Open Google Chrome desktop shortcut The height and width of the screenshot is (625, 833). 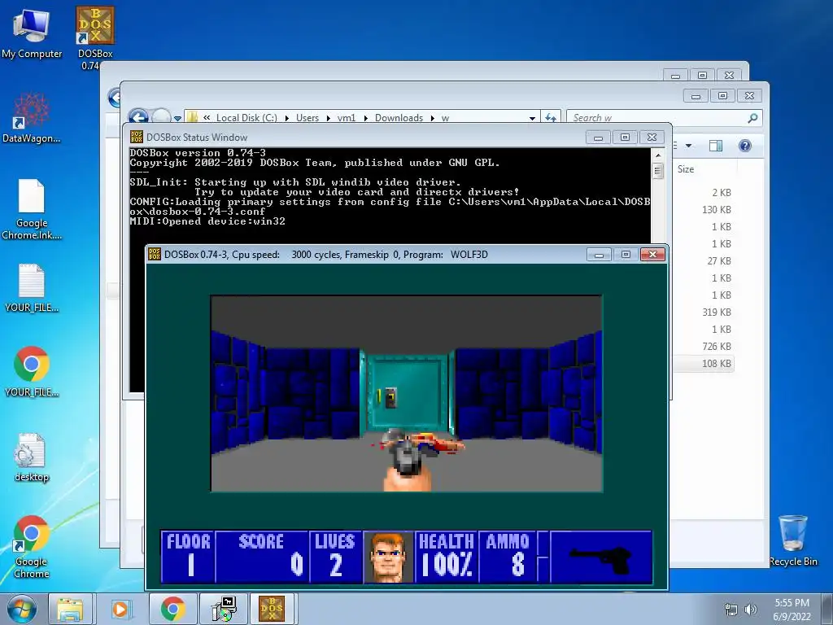point(32,546)
